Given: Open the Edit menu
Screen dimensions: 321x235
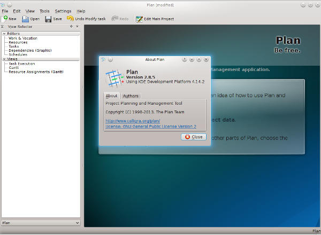Looking at the screenshot, I should coord(17,11).
